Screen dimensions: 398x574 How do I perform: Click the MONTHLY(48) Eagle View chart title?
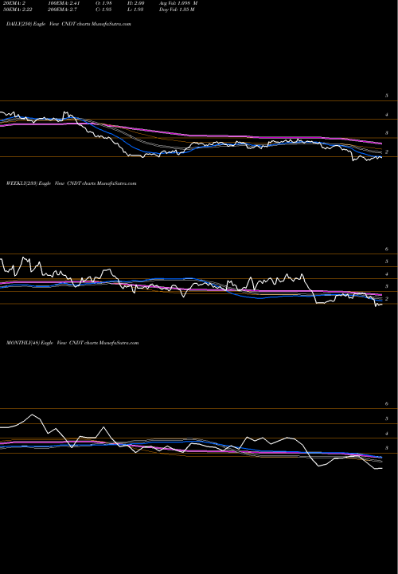[x=72, y=343]
